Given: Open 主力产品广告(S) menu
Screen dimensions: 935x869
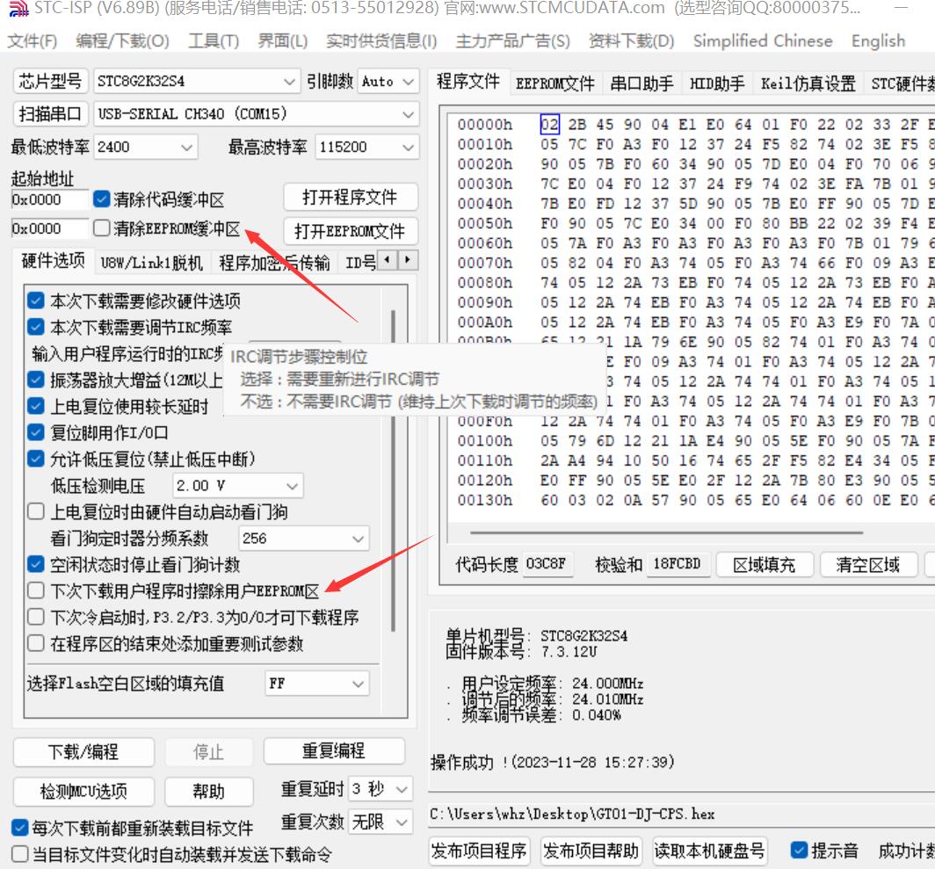Looking at the screenshot, I should 513,41.
